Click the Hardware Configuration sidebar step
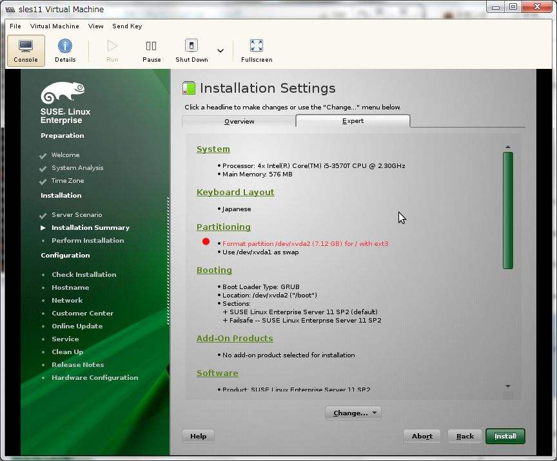Viewport: 557px width, 461px height. (95, 377)
